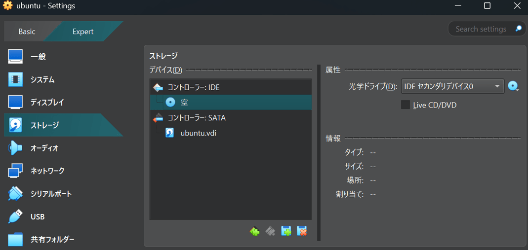The height and width of the screenshot is (250, 528).
Task: Click the Settings window gear icon
Action: pos(8,6)
